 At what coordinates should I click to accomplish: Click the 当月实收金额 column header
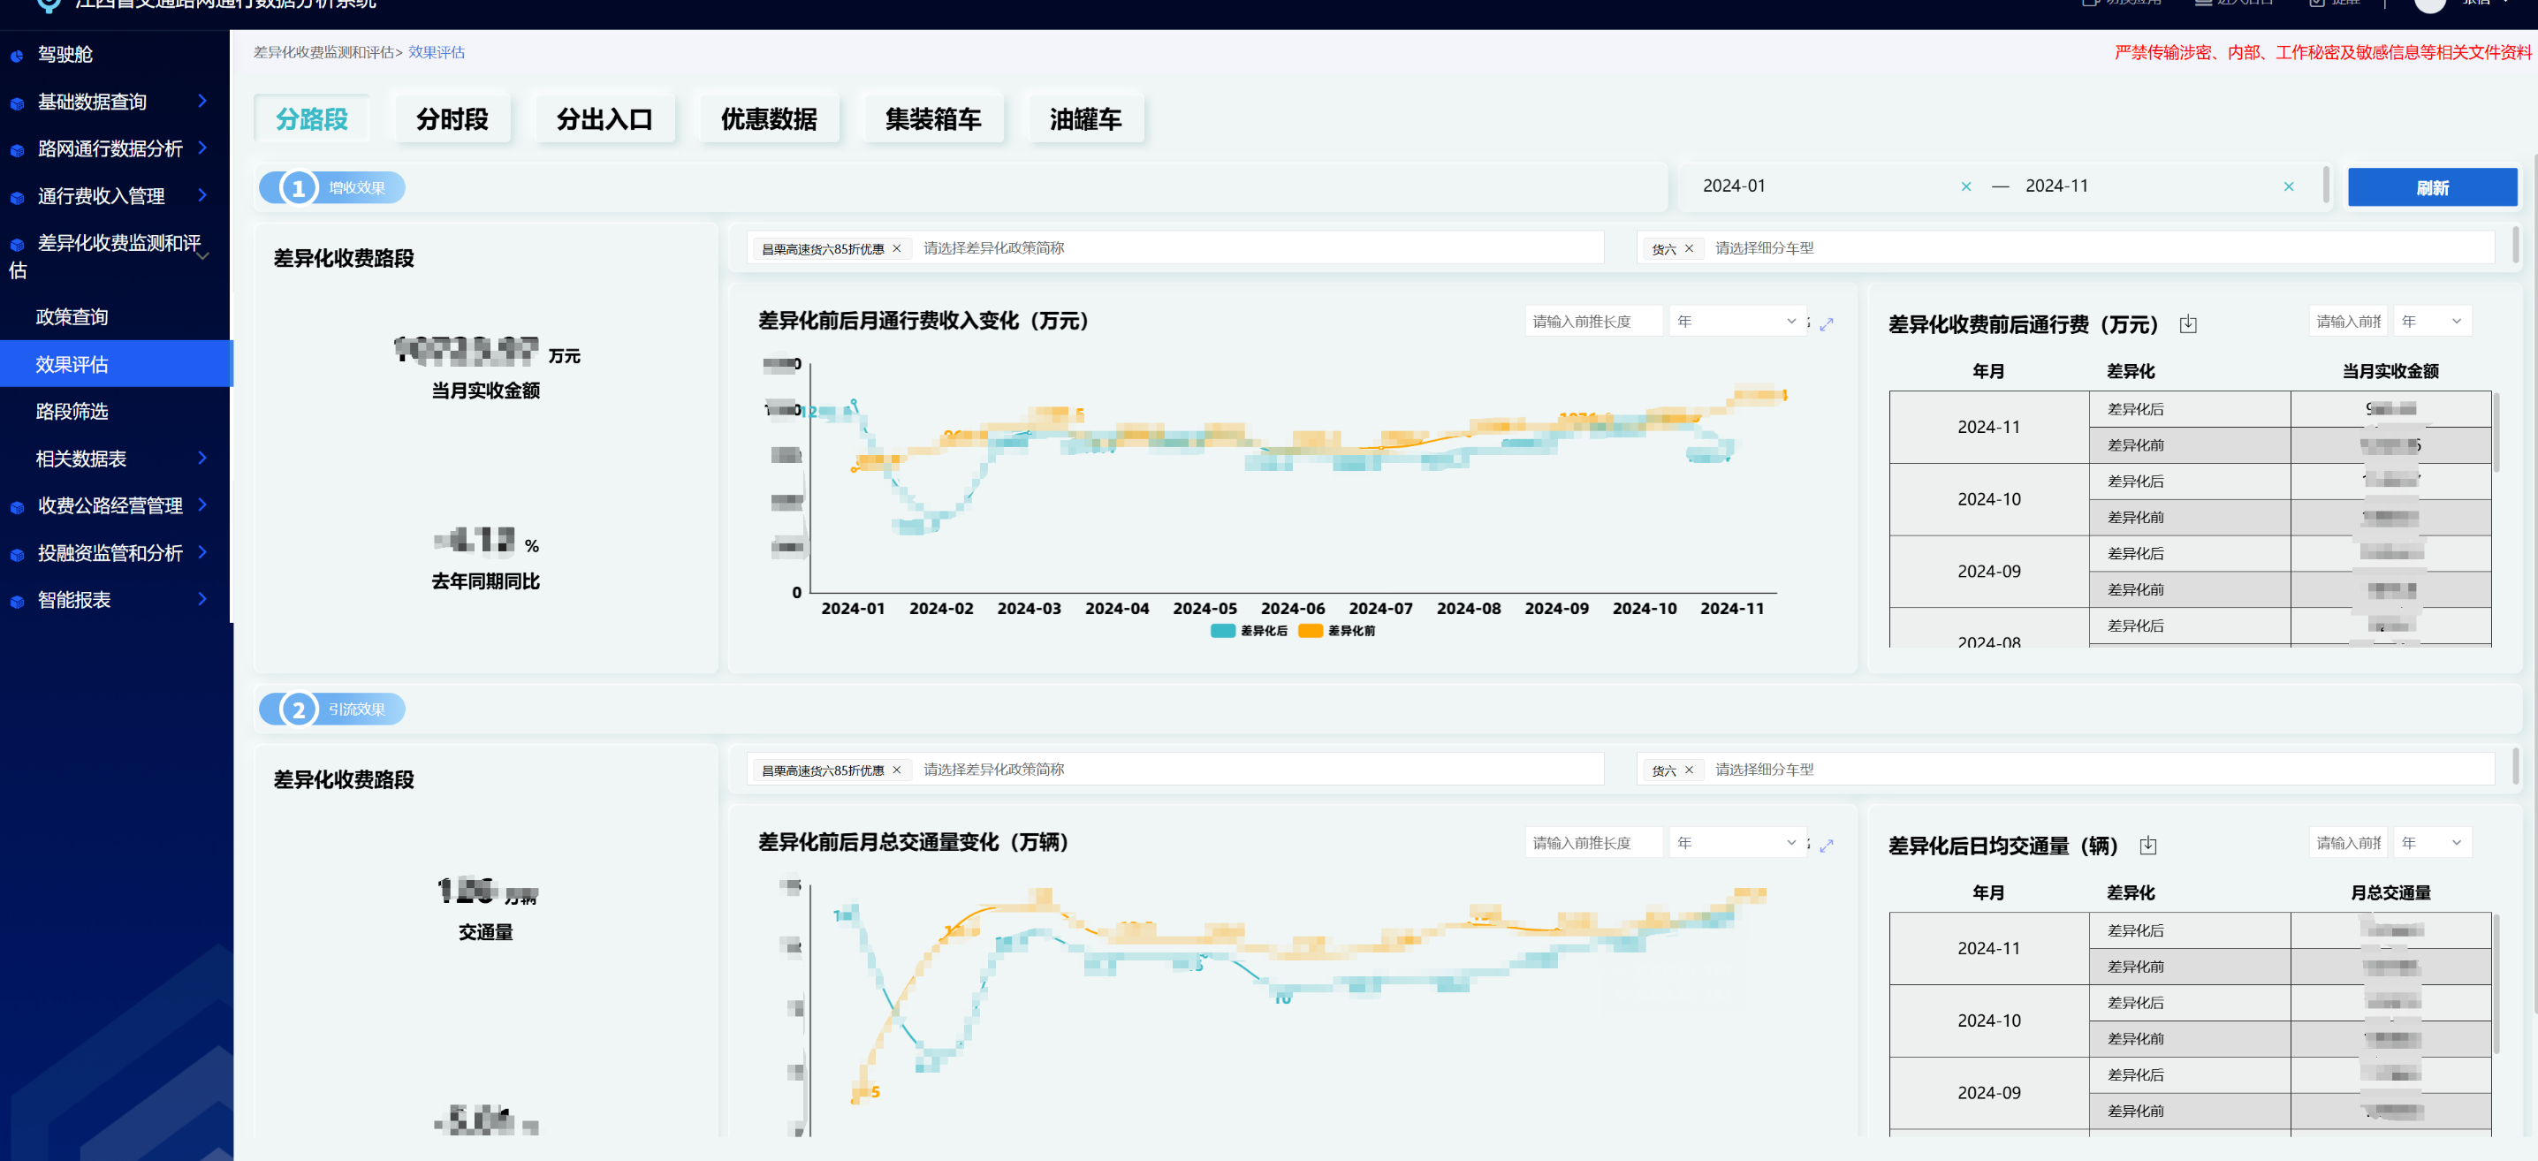tap(2390, 371)
